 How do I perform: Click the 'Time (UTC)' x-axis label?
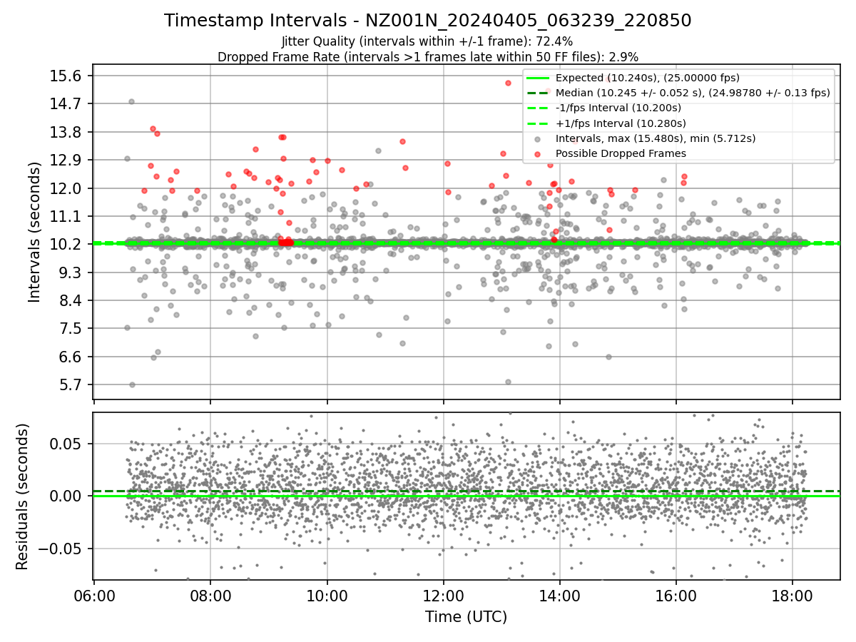click(466, 617)
